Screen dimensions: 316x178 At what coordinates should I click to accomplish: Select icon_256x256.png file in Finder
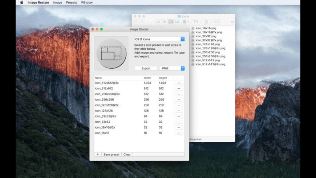click(x=206, y=52)
